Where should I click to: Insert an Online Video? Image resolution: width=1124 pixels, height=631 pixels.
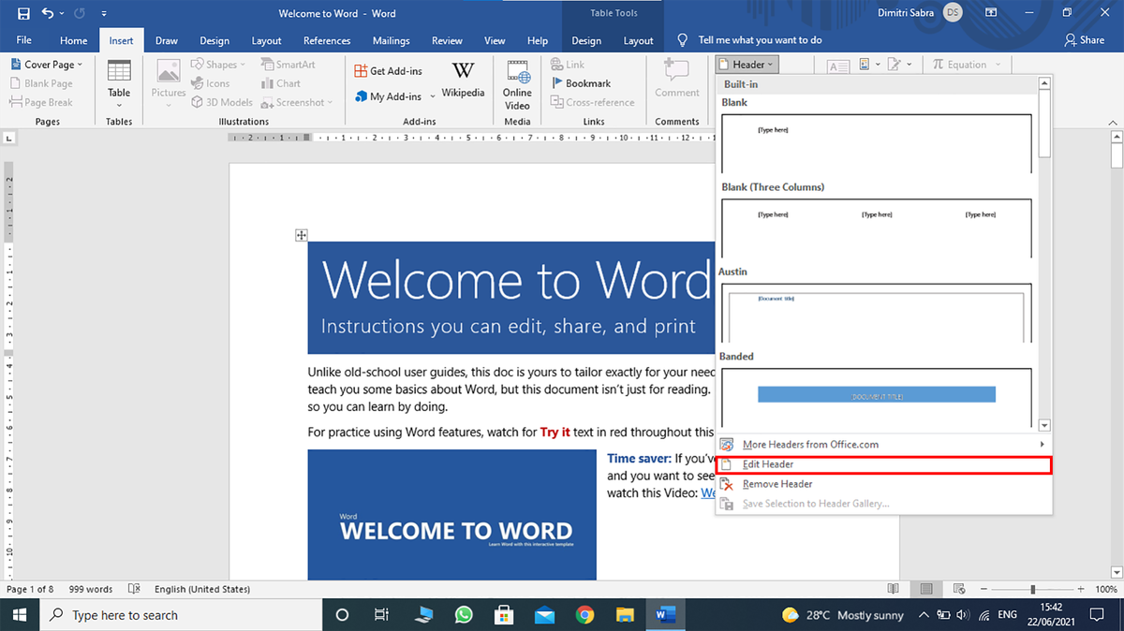[x=517, y=85]
